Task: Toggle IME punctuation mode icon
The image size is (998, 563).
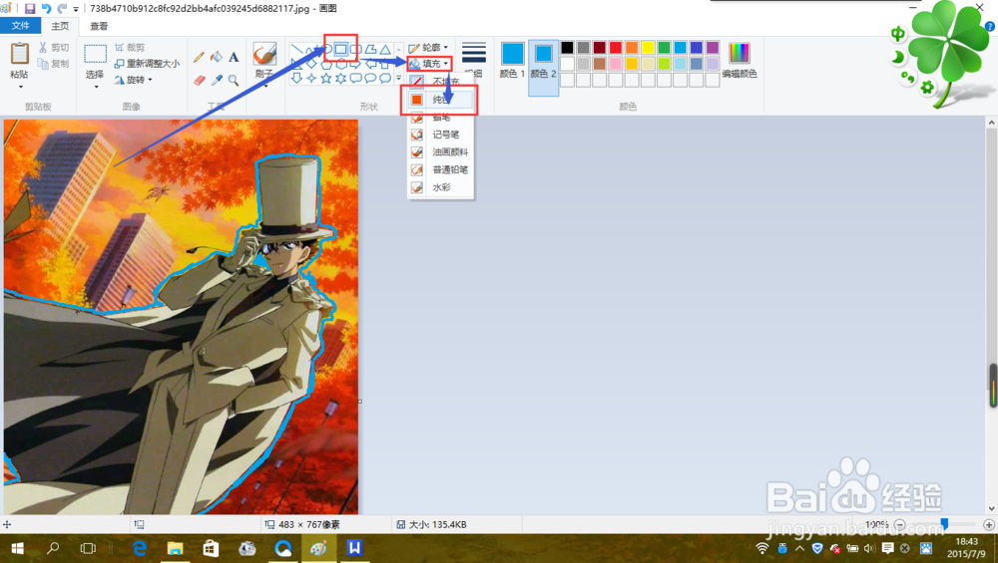Action: pos(907,78)
